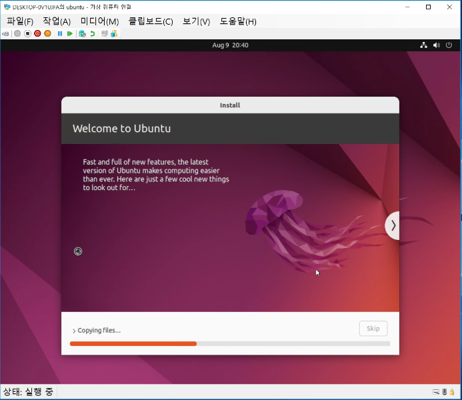
Task: Open the 파일(F) menu
Action: point(20,21)
